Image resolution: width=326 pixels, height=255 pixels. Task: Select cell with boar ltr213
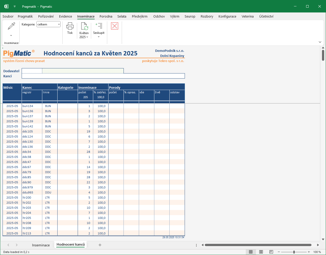coord(32,233)
